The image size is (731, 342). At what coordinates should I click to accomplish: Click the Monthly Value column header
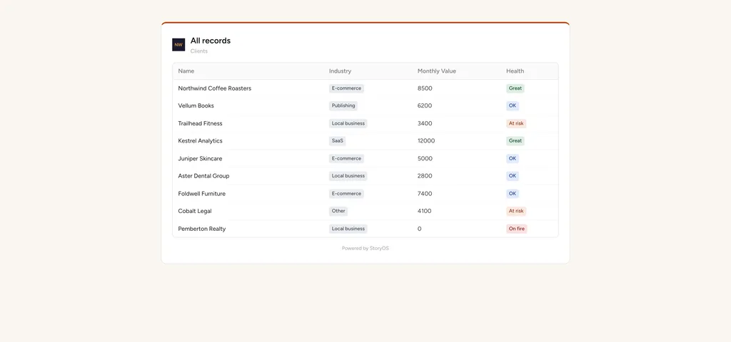click(436, 71)
